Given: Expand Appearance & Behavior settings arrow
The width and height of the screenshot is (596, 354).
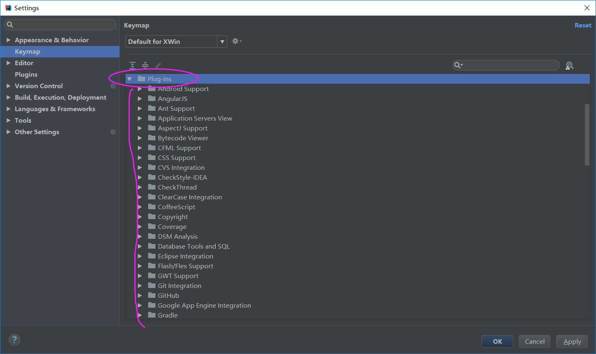Looking at the screenshot, I should (8, 40).
